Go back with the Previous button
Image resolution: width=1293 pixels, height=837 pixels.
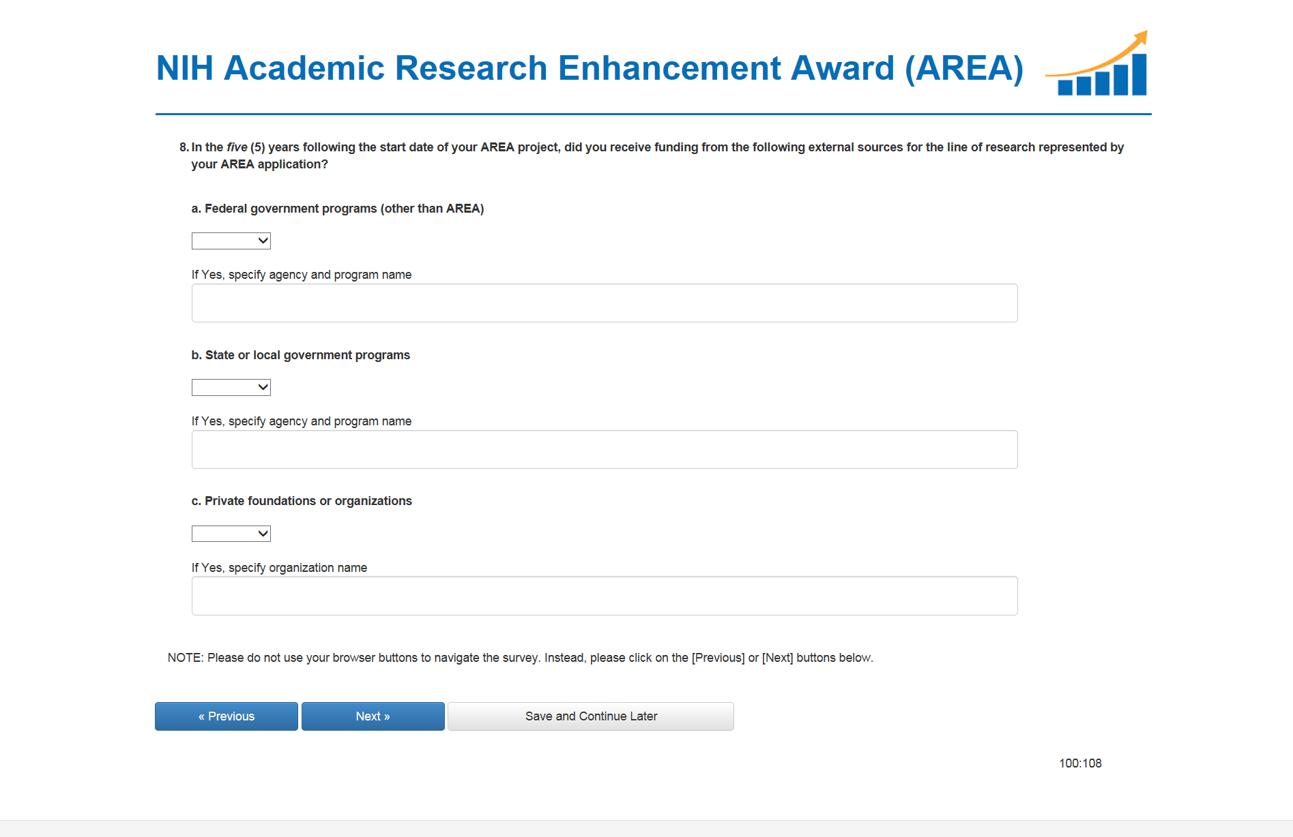pos(227,716)
